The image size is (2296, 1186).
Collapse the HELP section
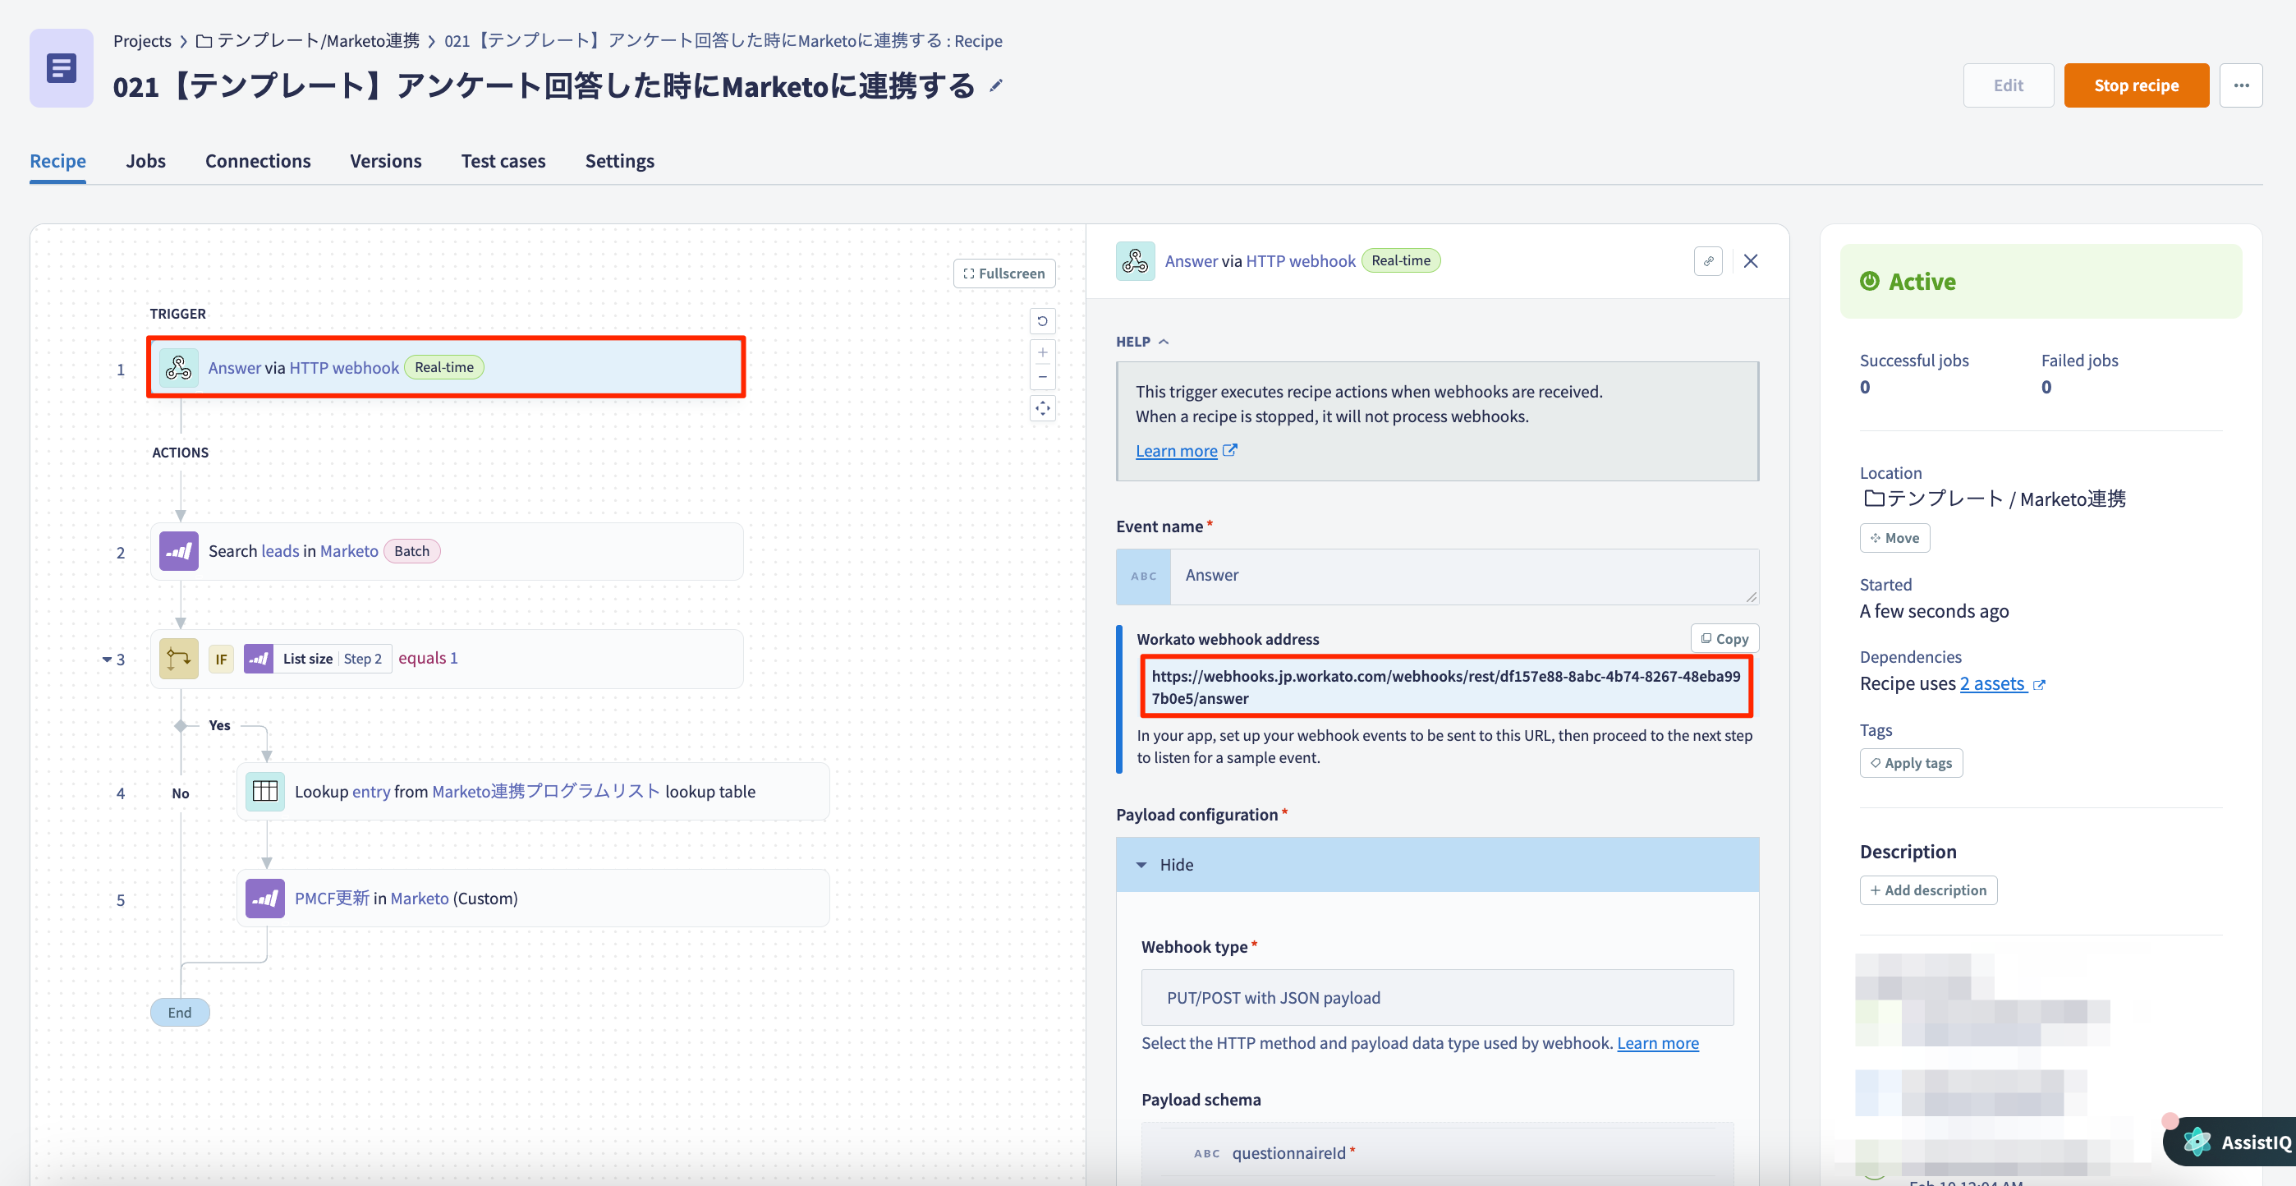pyautogui.click(x=1141, y=342)
